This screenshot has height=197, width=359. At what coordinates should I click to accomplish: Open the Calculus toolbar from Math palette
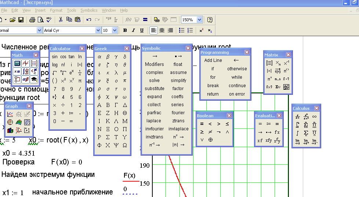coord(26,71)
